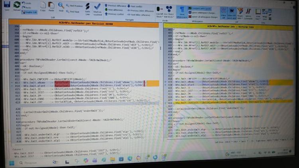Click the Redo arrow button
This screenshot has height=168, width=299.
(26, 8)
